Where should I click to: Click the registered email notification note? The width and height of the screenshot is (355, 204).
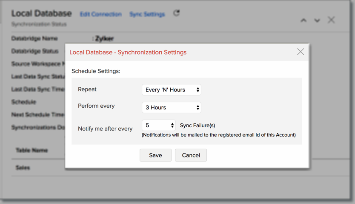218,135
